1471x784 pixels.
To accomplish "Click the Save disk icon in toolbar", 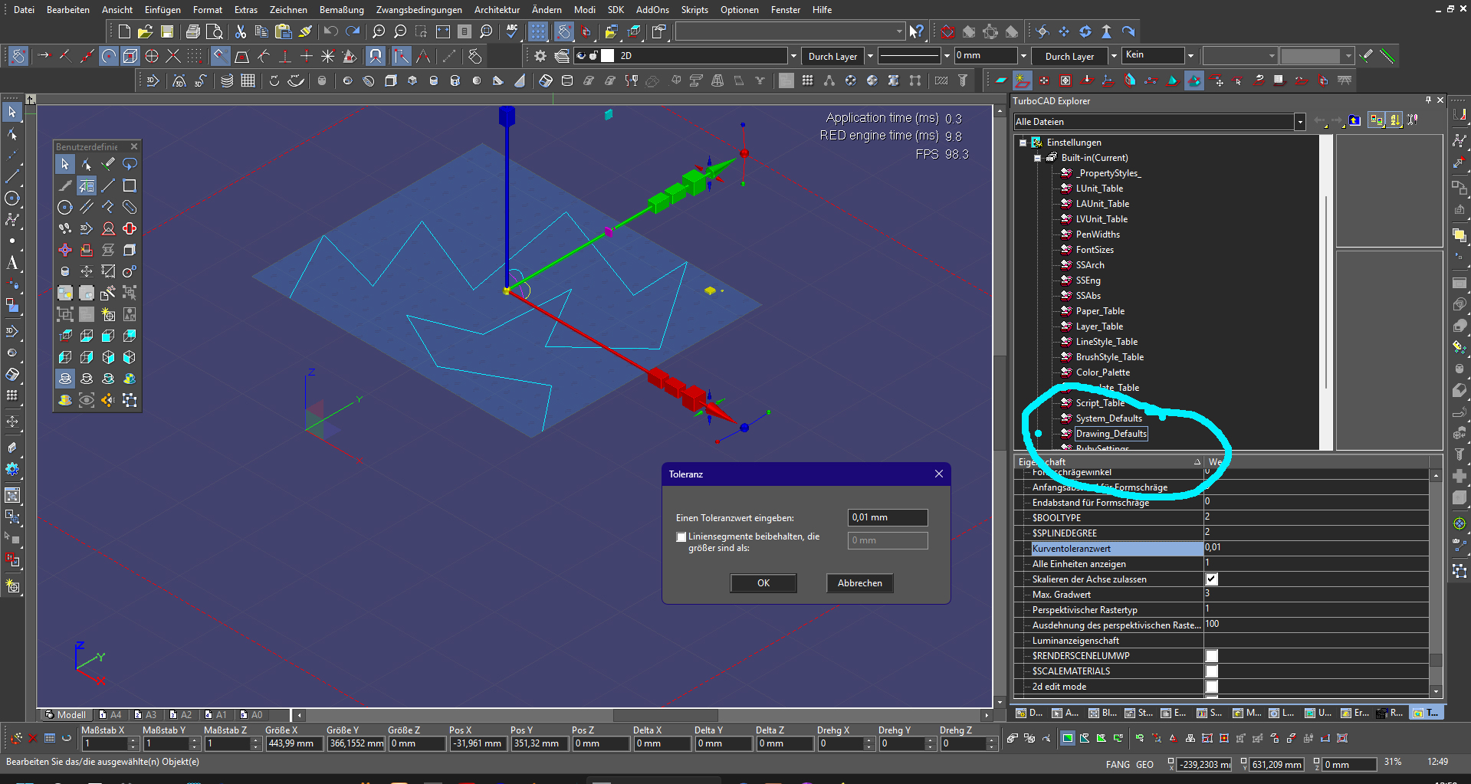I will click(x=167, y=31).
